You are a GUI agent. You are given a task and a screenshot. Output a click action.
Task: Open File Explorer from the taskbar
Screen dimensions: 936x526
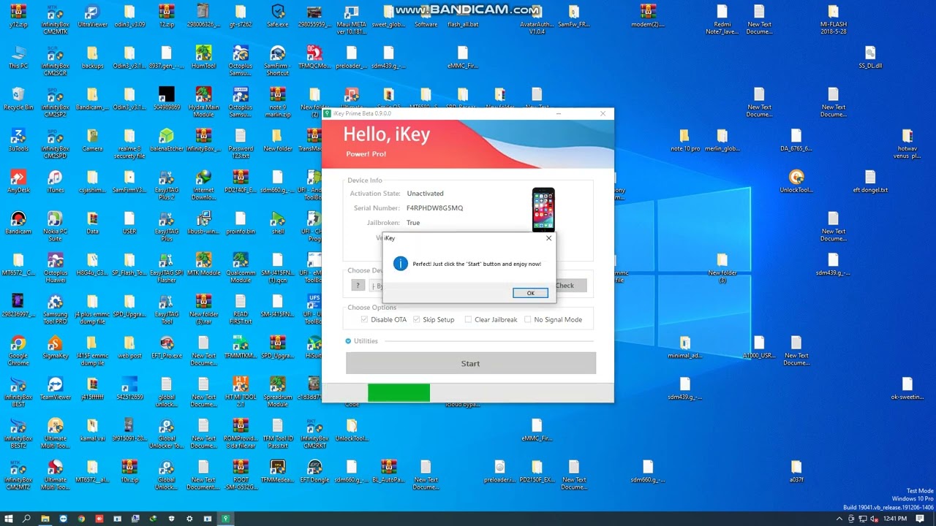(x=45, y=519)
